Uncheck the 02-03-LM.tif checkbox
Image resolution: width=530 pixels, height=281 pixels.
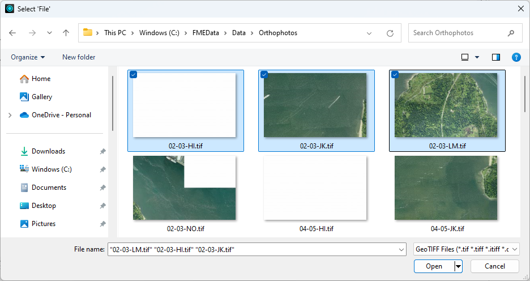pyautogui.click(x=395, y=74)
